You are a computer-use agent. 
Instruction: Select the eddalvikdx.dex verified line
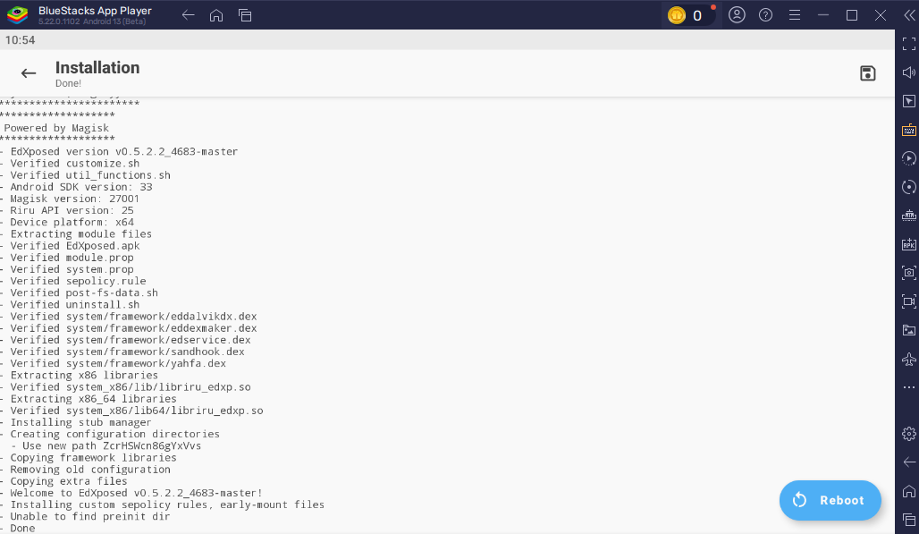point(129,316)
